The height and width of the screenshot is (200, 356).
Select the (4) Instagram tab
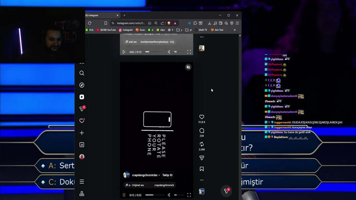pyautogui.click(x=102, y=15)
